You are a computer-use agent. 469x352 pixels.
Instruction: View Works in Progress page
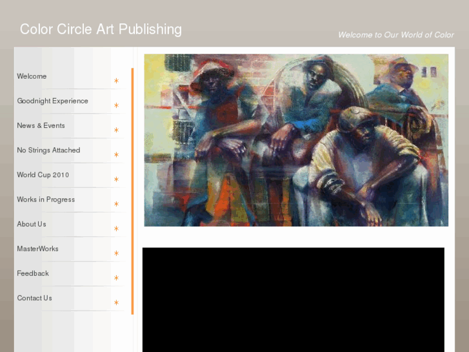tap(46, 200)
